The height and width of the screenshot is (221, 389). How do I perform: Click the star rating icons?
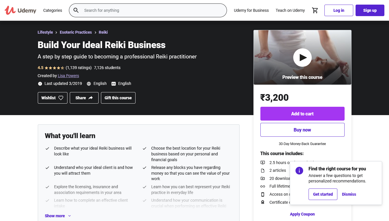pos(54,68)
